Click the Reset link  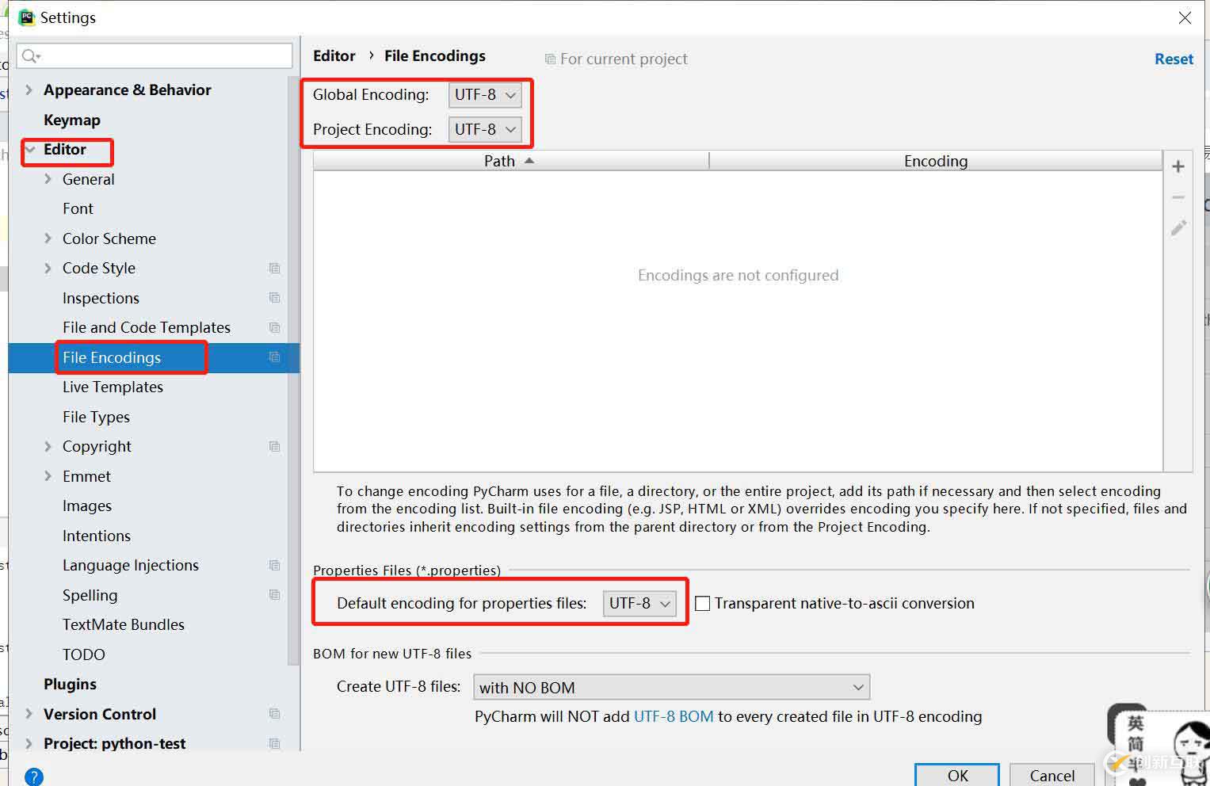[1174, 59]
